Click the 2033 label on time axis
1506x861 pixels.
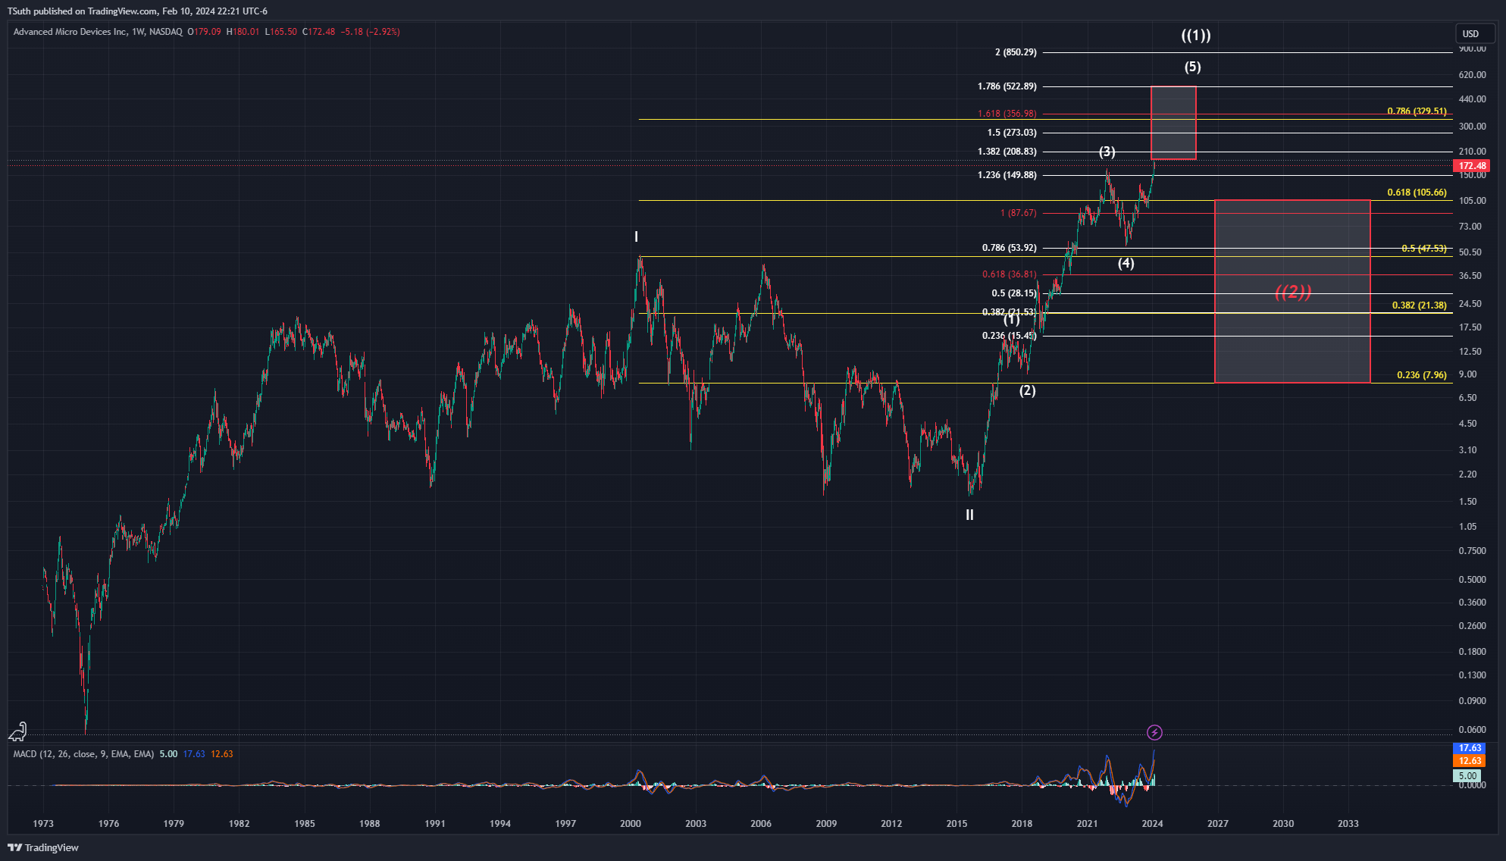coord(1348,824)
